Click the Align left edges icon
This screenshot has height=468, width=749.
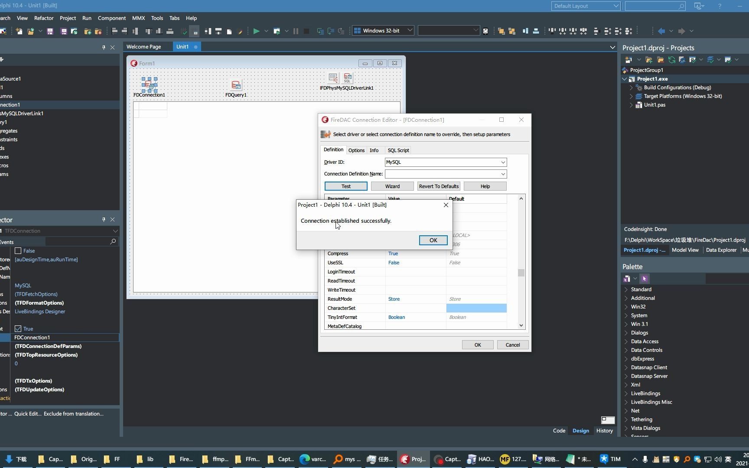(115, 31)
